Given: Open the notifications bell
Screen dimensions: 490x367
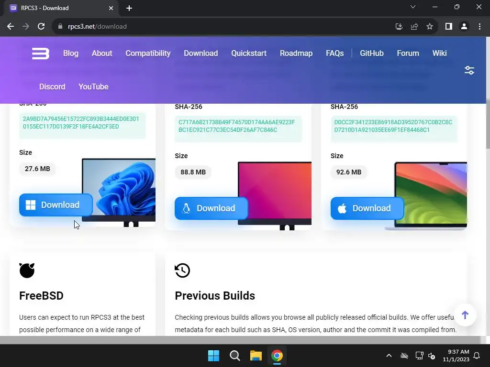Looking at the screenshot, I should point(477,356).
